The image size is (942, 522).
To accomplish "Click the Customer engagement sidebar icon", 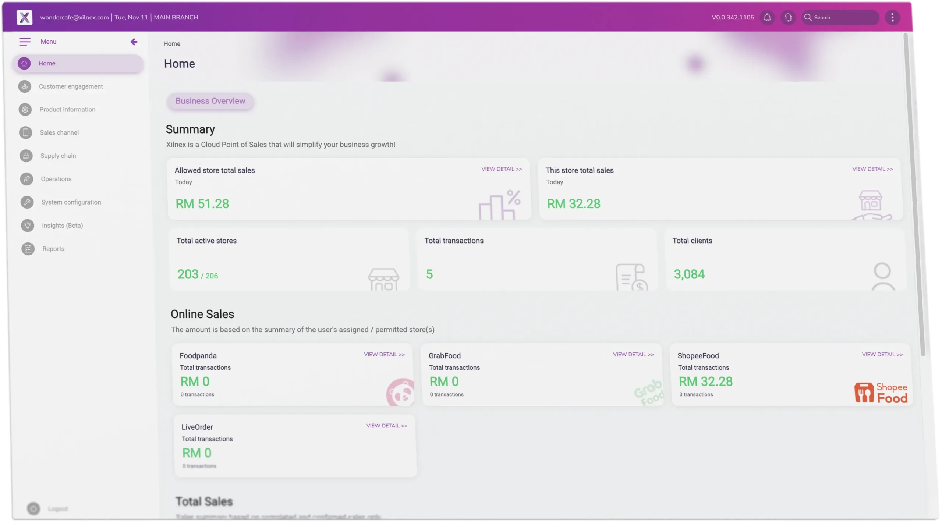I will coord(25,86).
